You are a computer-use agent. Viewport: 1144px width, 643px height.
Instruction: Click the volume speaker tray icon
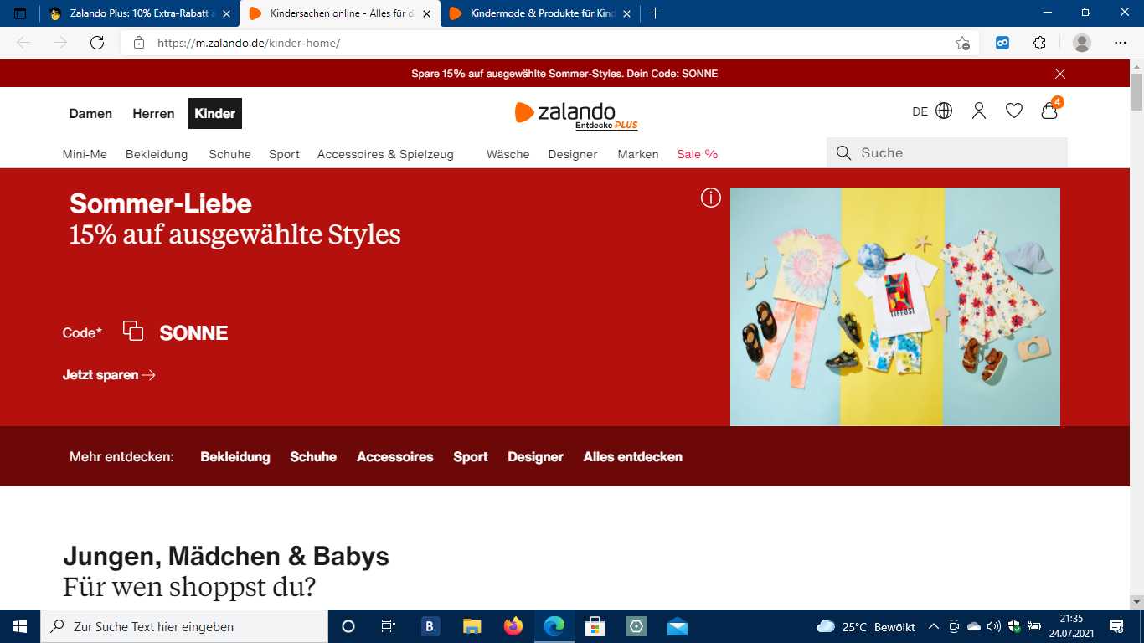click(994, 626)
